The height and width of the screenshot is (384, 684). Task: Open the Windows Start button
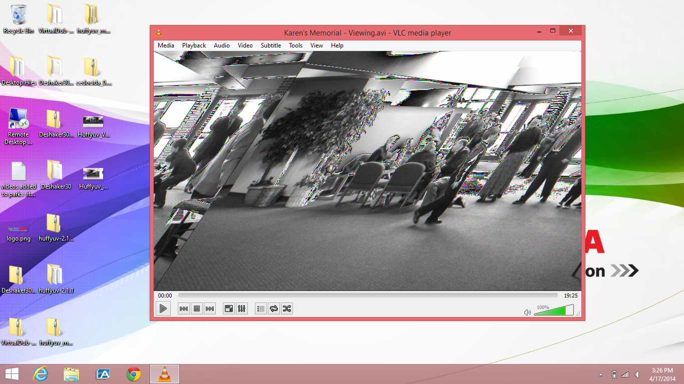tap(12, 374)
